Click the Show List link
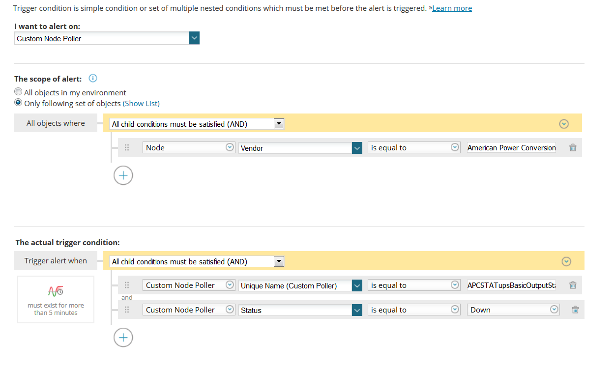Image resolution: width=614 pixels, height=369 pixels. coord(141,103)
